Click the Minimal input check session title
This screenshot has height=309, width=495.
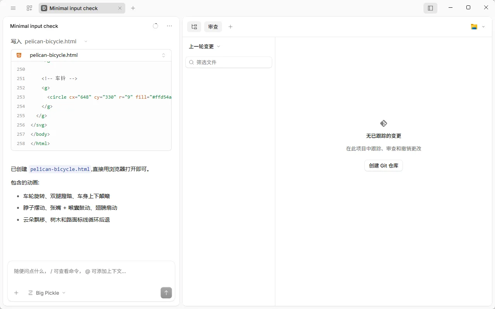click(x=34, y=26)
